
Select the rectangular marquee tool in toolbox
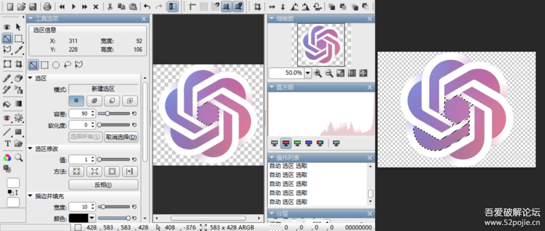pyautogui.click(x=19, y=38)
